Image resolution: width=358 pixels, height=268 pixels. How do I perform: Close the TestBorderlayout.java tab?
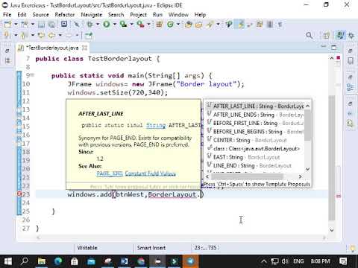click(x=85, y=48)
